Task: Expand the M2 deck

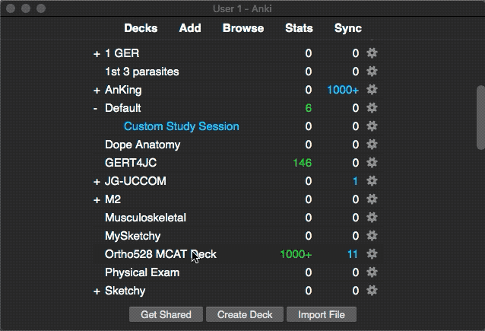Action: [97, 200]
